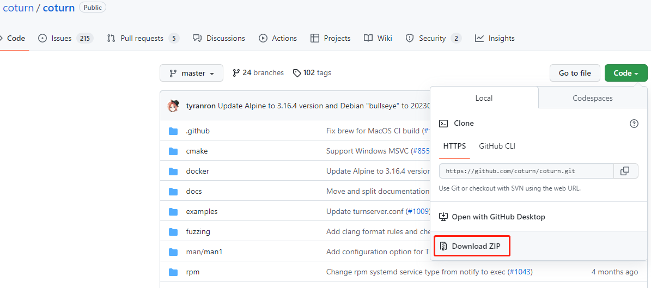Open the .github folder name
This screenshot has height=288, width=651.
point(198,131)
